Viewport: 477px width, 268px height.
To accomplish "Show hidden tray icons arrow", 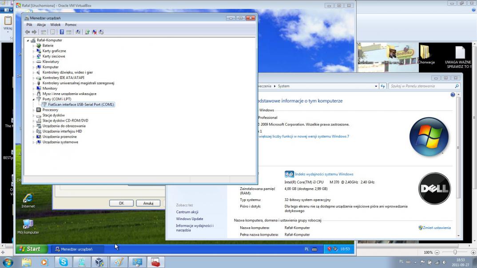I will (x=416, y=262).
